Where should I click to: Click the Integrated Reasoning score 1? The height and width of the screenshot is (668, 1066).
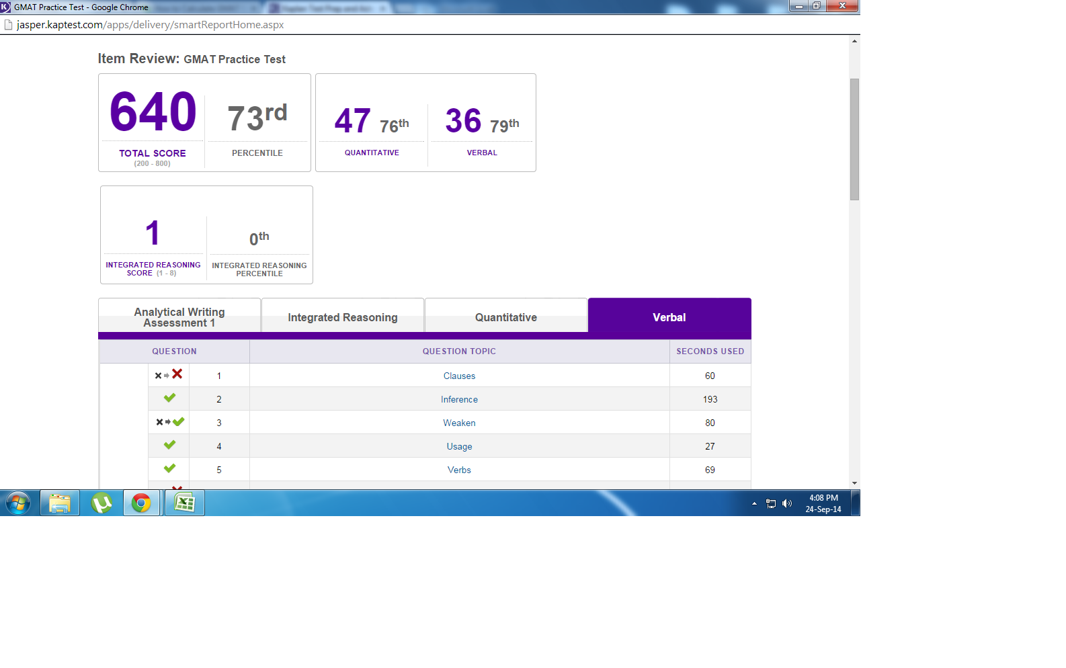(153, 233)
